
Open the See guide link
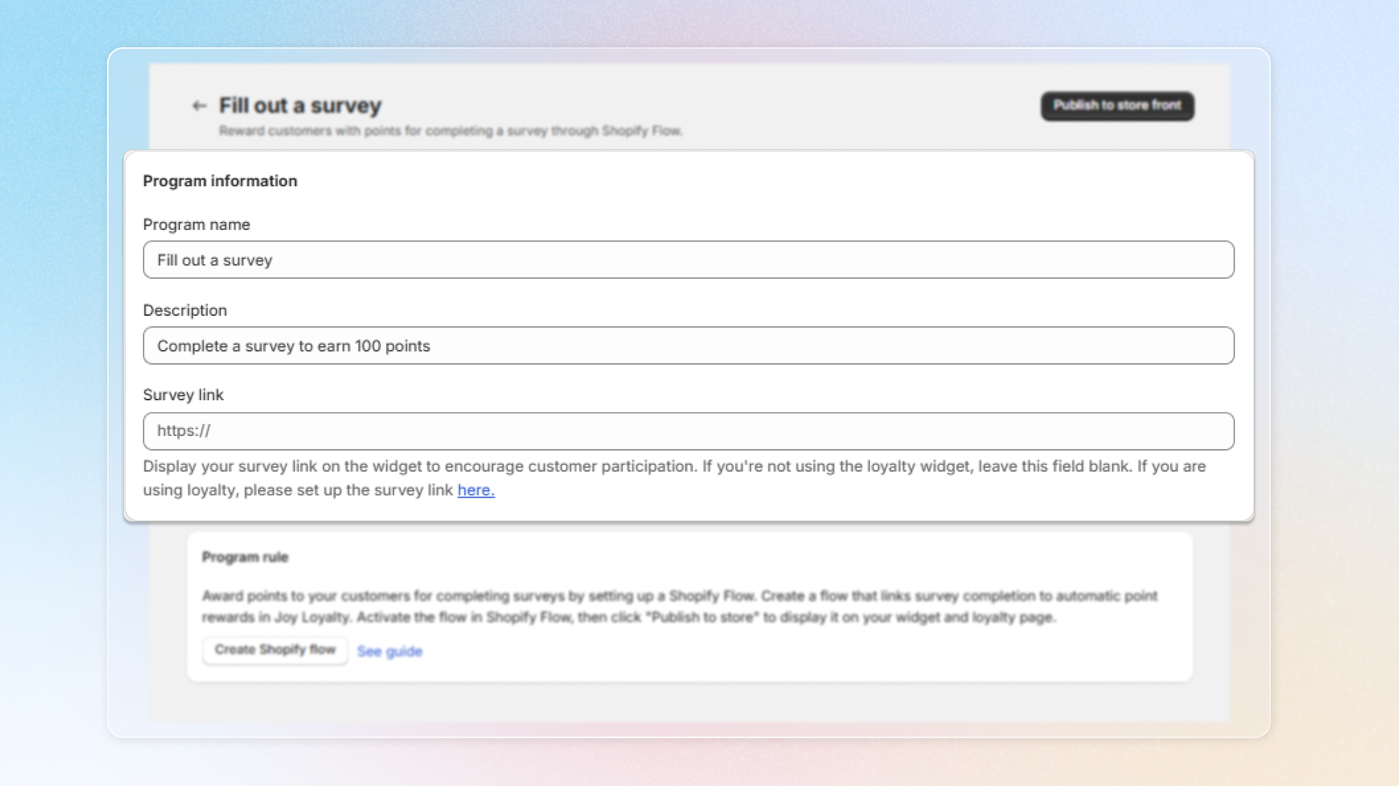(x=390, y=651)
